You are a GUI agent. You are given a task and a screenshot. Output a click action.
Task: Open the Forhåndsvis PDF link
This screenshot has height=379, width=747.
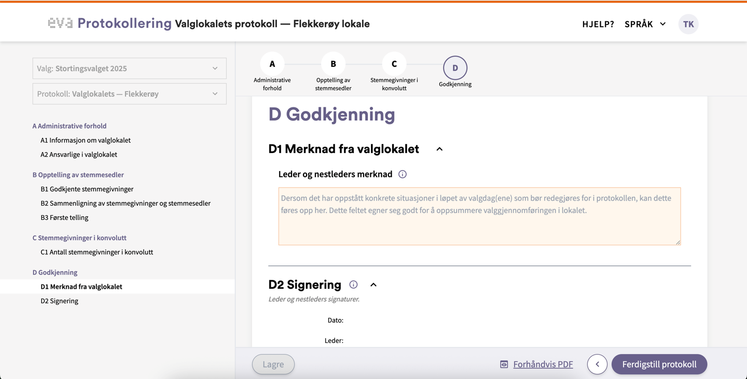tap(543, 364)
